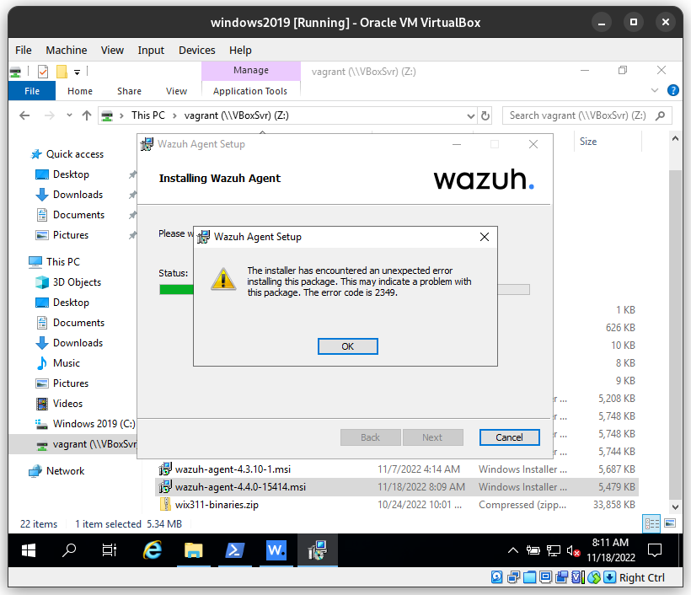The width and height of the screenshot is (691, 595).
Task: Switch to the View tab in the ribbon
Action: (x=176, y=90)
